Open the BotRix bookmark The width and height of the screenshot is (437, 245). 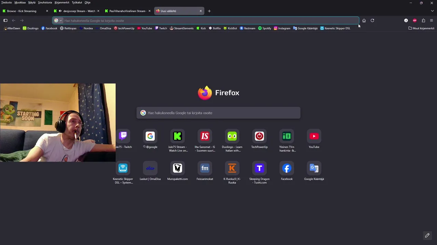point(215,28)
